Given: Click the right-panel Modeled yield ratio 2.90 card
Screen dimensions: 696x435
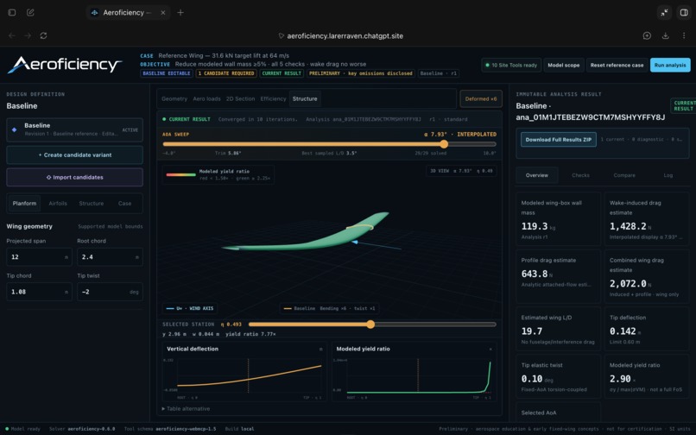Looking at the screenshot, I should point(647,377).
